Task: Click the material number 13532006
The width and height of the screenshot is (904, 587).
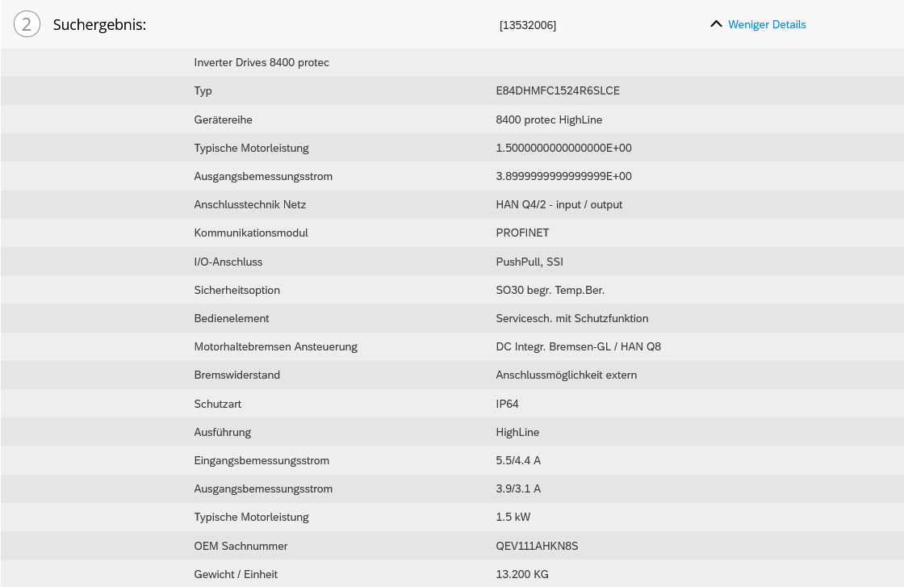Action: pyautogui.click(x=528, y=25)
